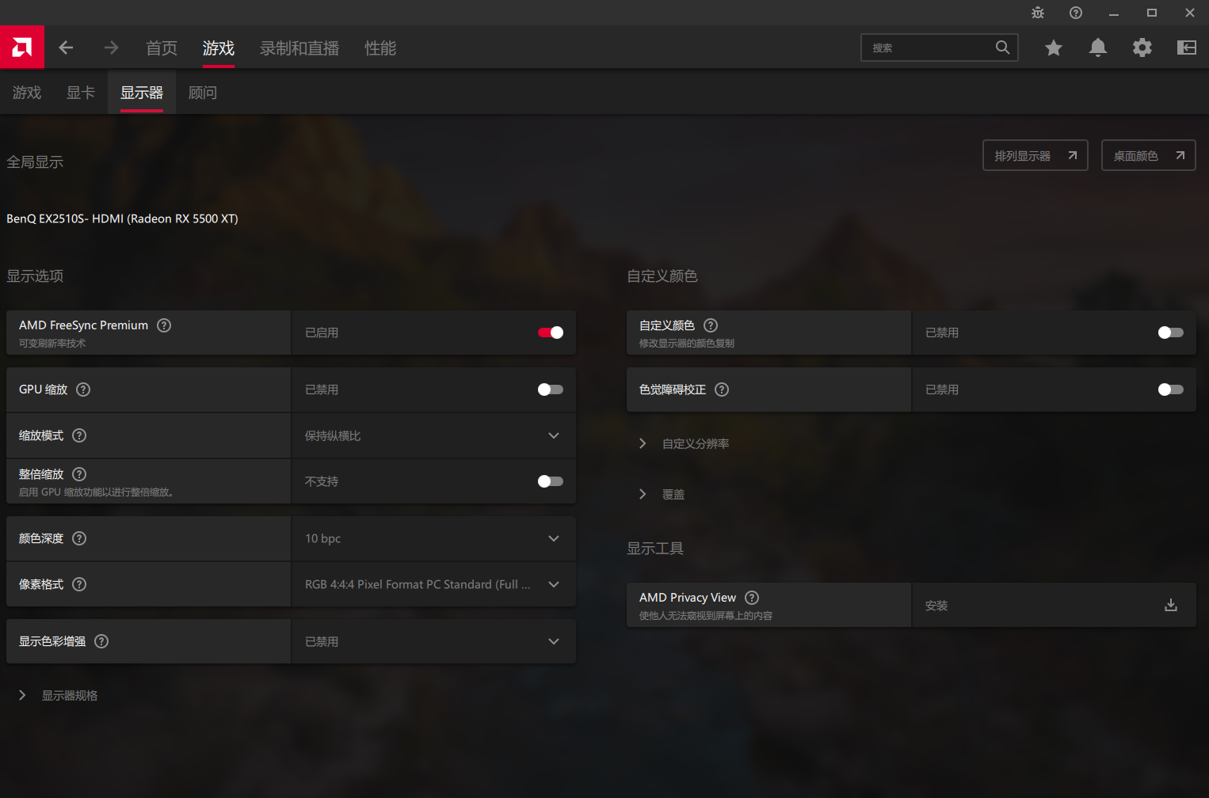Expand the 自定义分辨率 section

(x=685, y=443)
